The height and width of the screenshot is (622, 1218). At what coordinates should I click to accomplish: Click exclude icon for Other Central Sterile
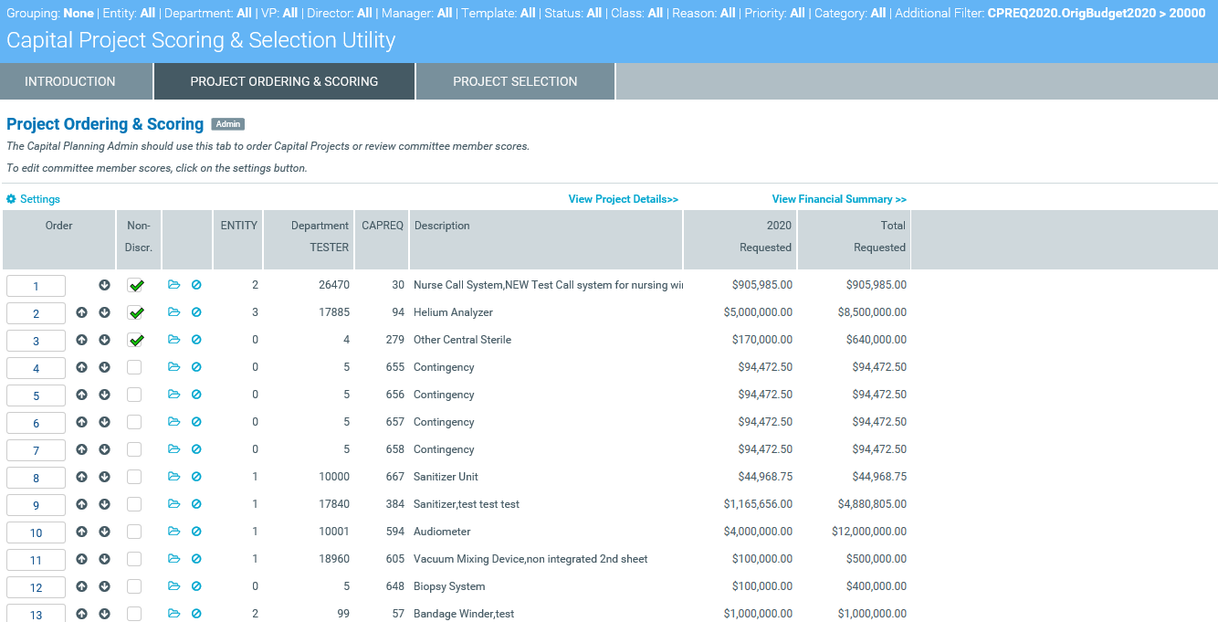pyautogui.click(x=196, y=340)
